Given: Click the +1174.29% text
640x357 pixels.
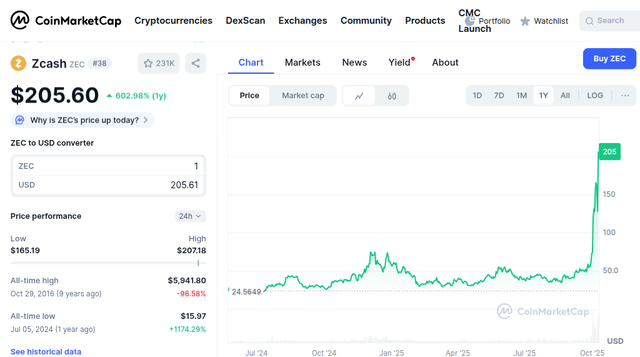Looking at the screenshot, I should [187, 329].
